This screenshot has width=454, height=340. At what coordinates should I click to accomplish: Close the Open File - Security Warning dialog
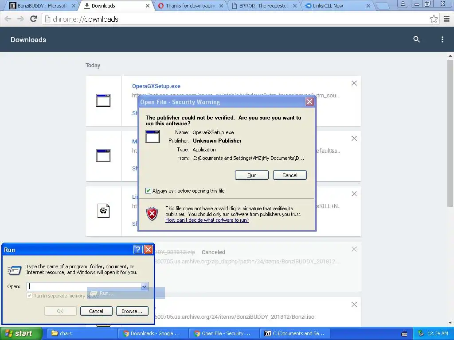pos(309,102)
